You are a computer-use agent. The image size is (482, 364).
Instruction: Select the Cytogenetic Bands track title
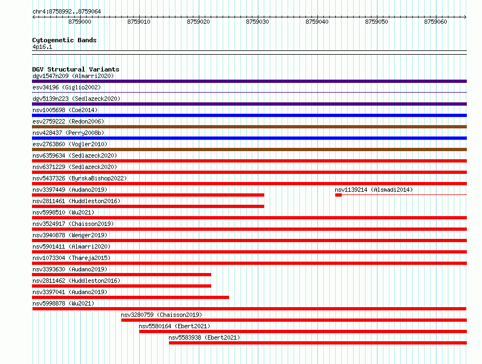[x=64, y=40]
